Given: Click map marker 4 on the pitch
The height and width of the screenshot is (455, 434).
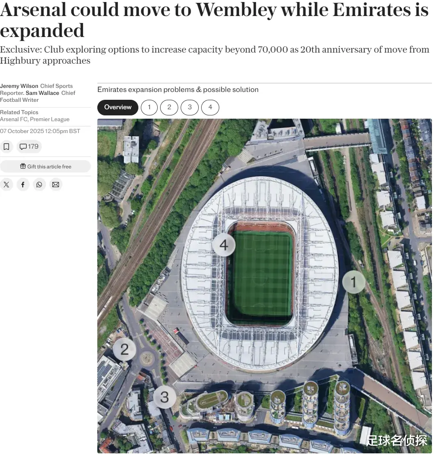Looking at the screenshot, I should pyautogui.click(x=224, y=245).
